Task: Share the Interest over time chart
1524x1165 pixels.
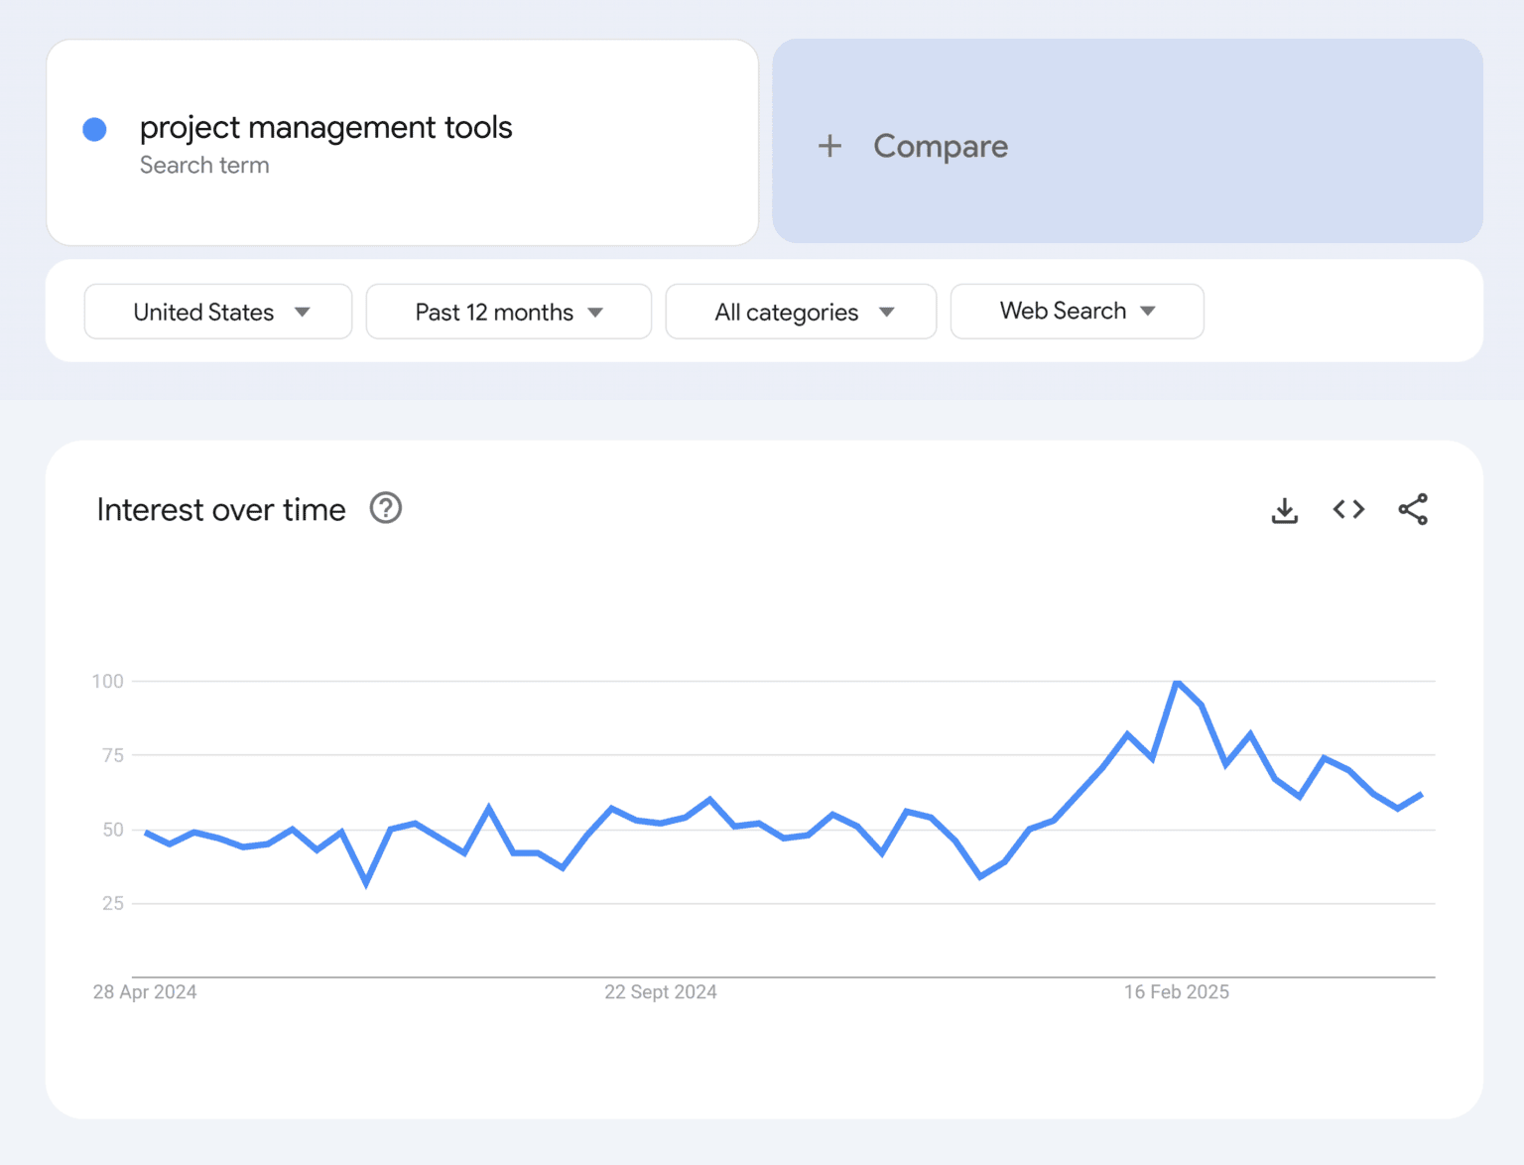Action: point(1413,509)
